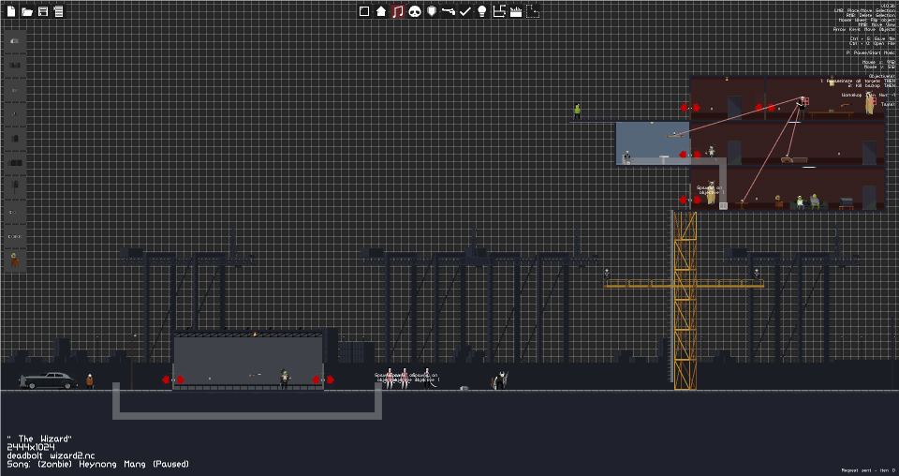Open the panda face characters tool
The image size is (899, 476).
point(415,11)
